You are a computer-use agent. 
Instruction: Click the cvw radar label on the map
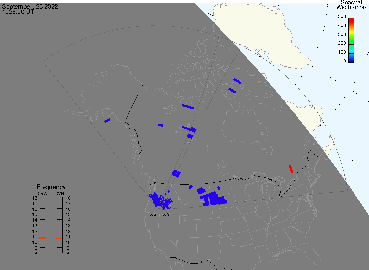click(153, 215)
